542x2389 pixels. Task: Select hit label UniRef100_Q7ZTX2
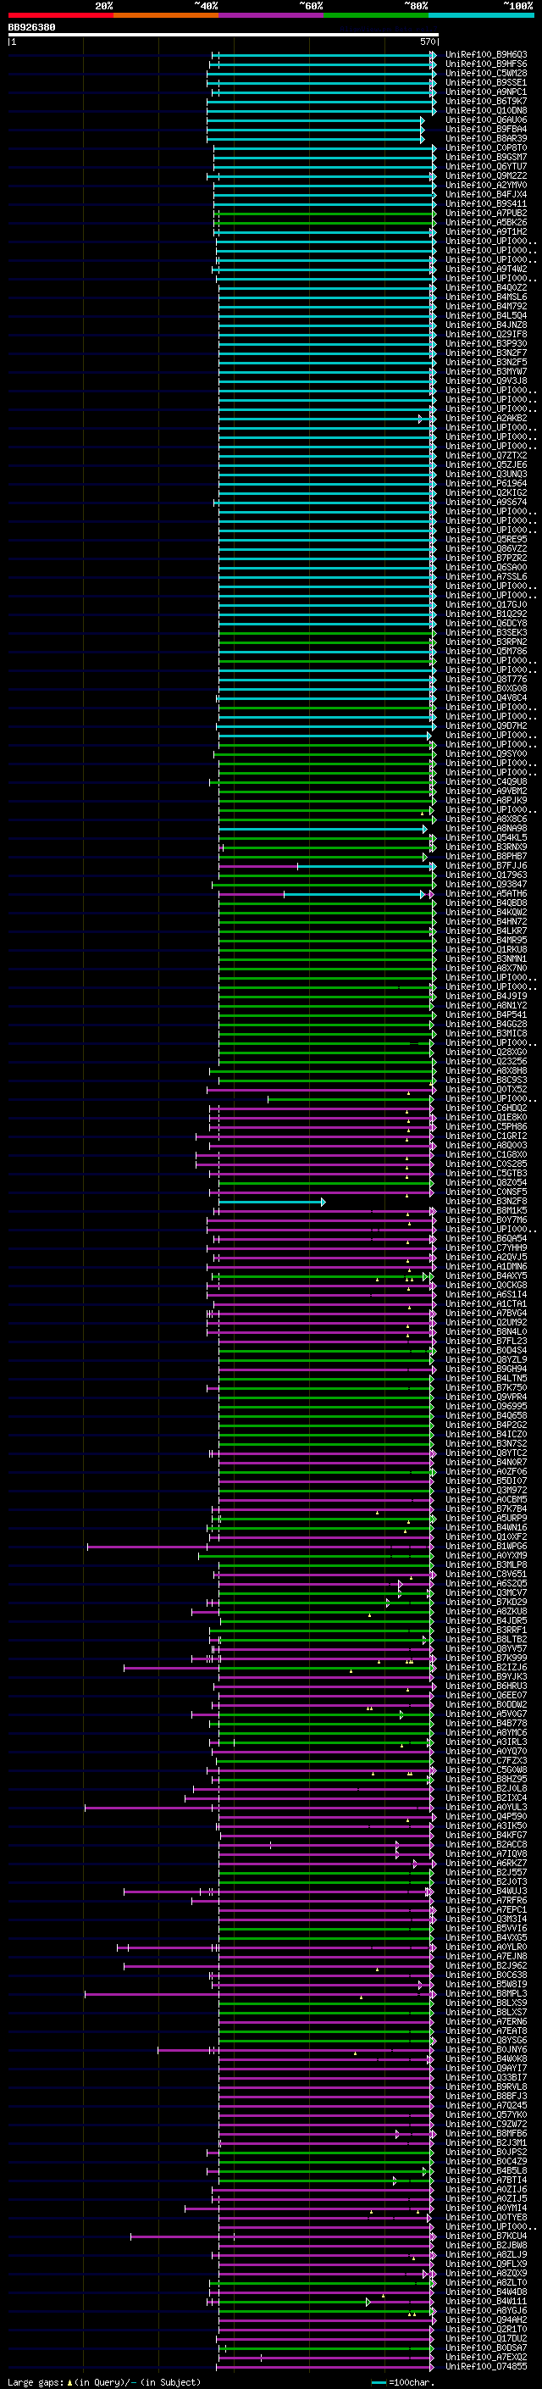tap(486, 455)
